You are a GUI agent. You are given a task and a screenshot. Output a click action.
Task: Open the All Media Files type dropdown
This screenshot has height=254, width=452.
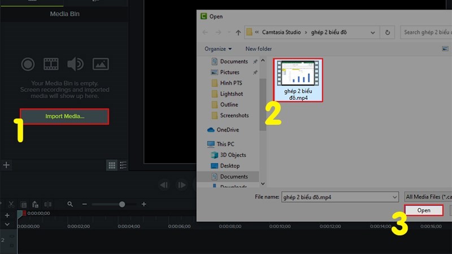pyautogui.click(x=428, y=196)
